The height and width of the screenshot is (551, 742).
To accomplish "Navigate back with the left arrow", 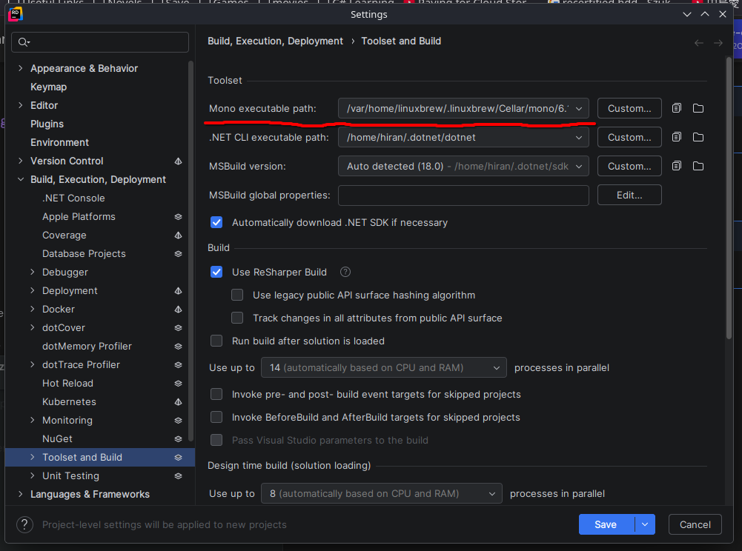I will pyautogui.click(x=698, y=43).
